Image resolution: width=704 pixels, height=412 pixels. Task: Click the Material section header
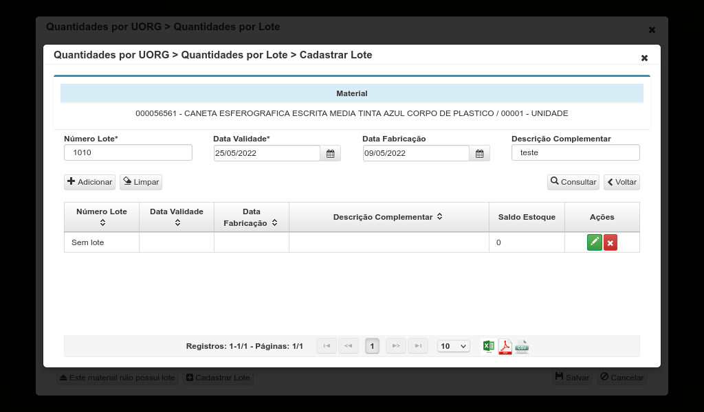point(352,93)
